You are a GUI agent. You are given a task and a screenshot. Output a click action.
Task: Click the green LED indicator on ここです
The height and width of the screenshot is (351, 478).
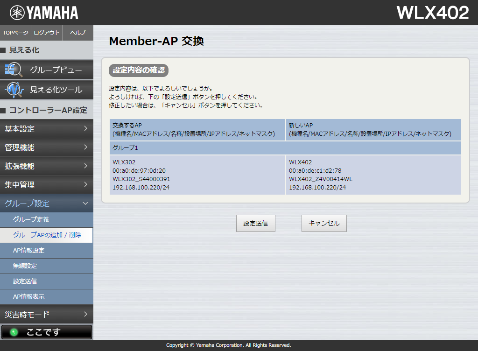[14, 332]
